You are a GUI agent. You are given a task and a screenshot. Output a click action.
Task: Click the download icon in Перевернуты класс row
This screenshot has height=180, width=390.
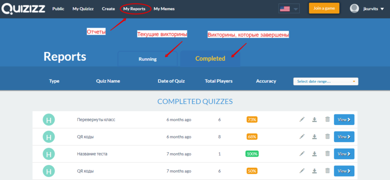pos(314,120)
